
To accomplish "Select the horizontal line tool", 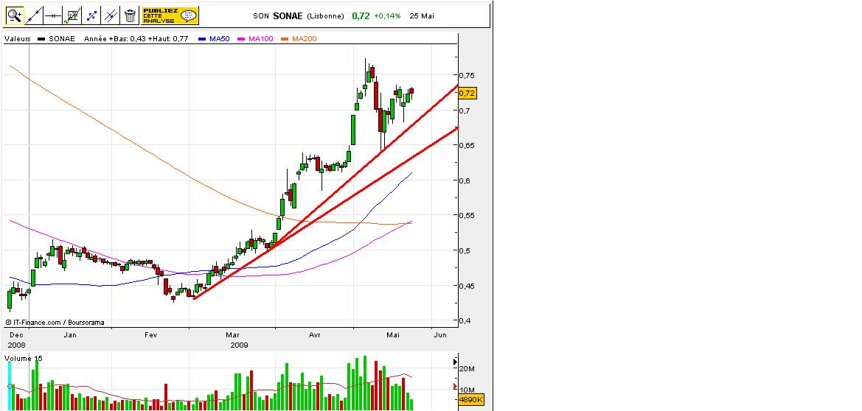I will [53, 16].
